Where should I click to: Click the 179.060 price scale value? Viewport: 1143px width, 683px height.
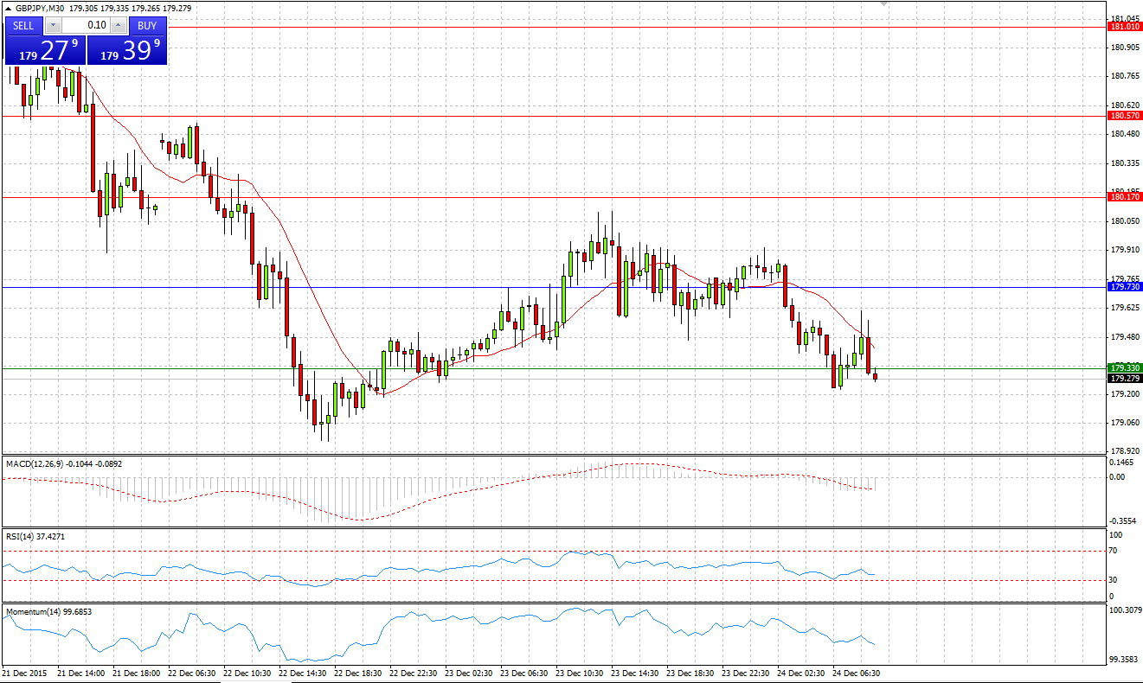[1125, 423]
